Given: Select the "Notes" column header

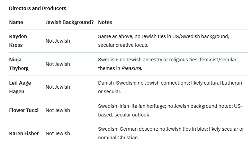Looking at the screenshot, I should coord(105,22).
